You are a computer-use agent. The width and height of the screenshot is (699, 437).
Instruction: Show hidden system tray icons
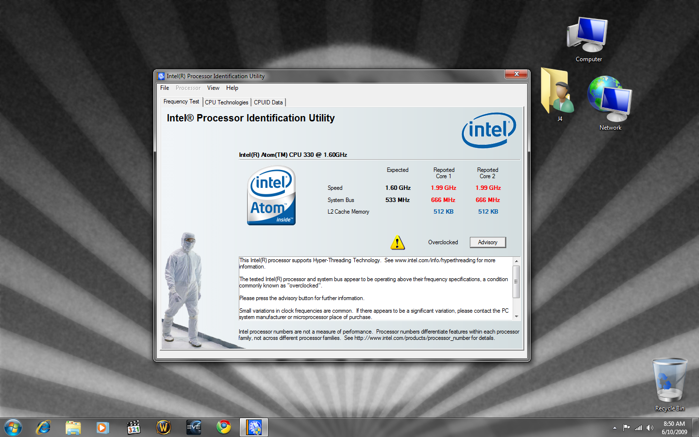click(615, 428)
